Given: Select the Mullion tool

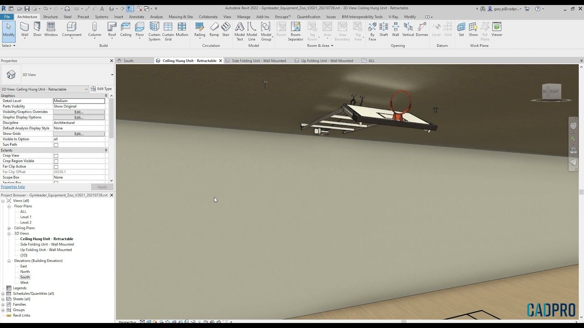Looking at the screenshot, I should tap(182, 30).
